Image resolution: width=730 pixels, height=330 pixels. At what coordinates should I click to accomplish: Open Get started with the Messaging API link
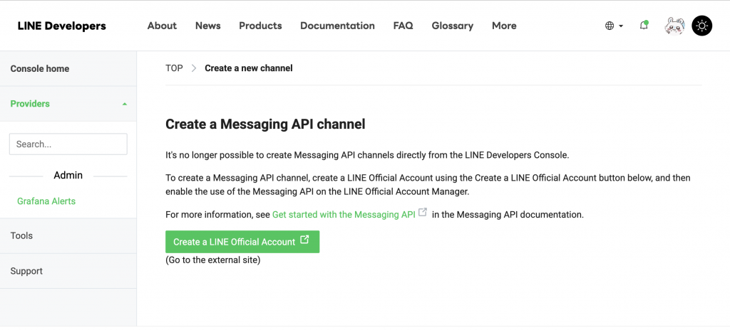[344, 215]
